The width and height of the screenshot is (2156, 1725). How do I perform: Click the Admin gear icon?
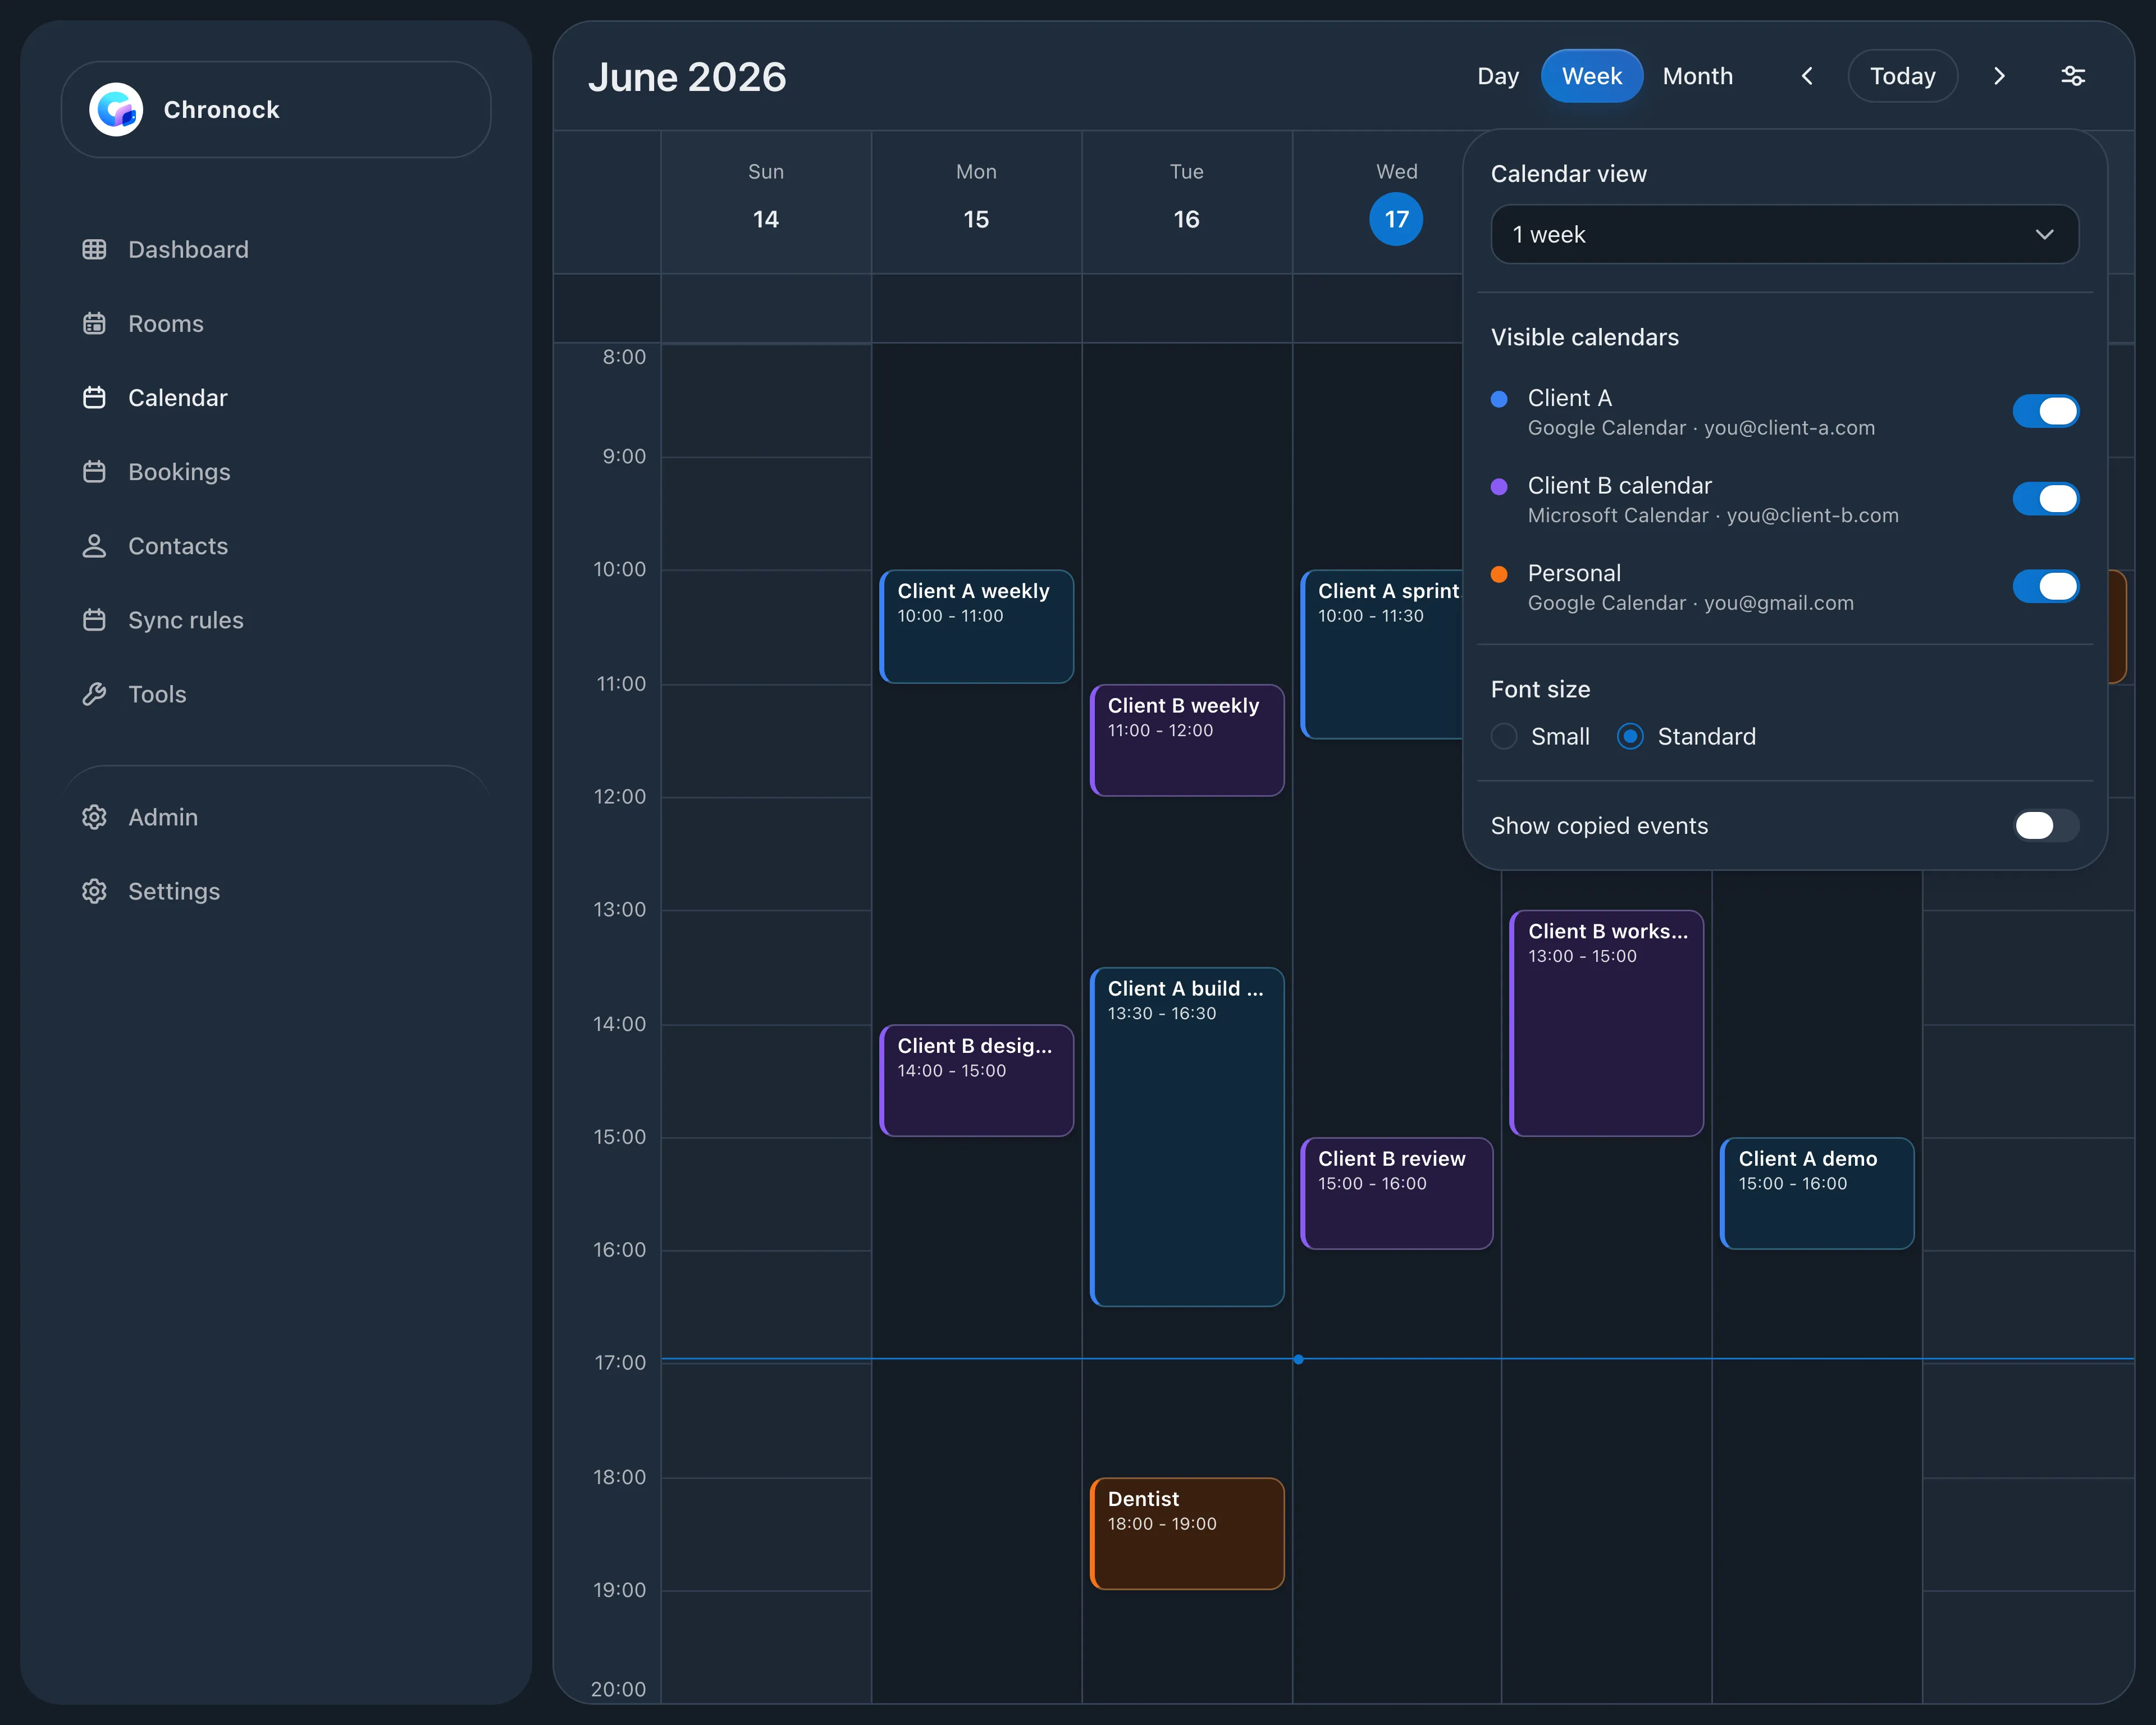tap(94, 817)
